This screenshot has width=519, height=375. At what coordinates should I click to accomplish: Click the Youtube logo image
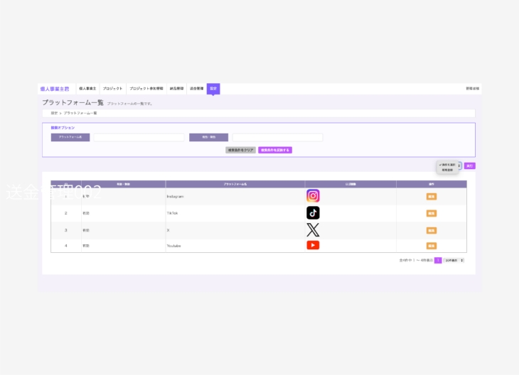tap(313, 245)
